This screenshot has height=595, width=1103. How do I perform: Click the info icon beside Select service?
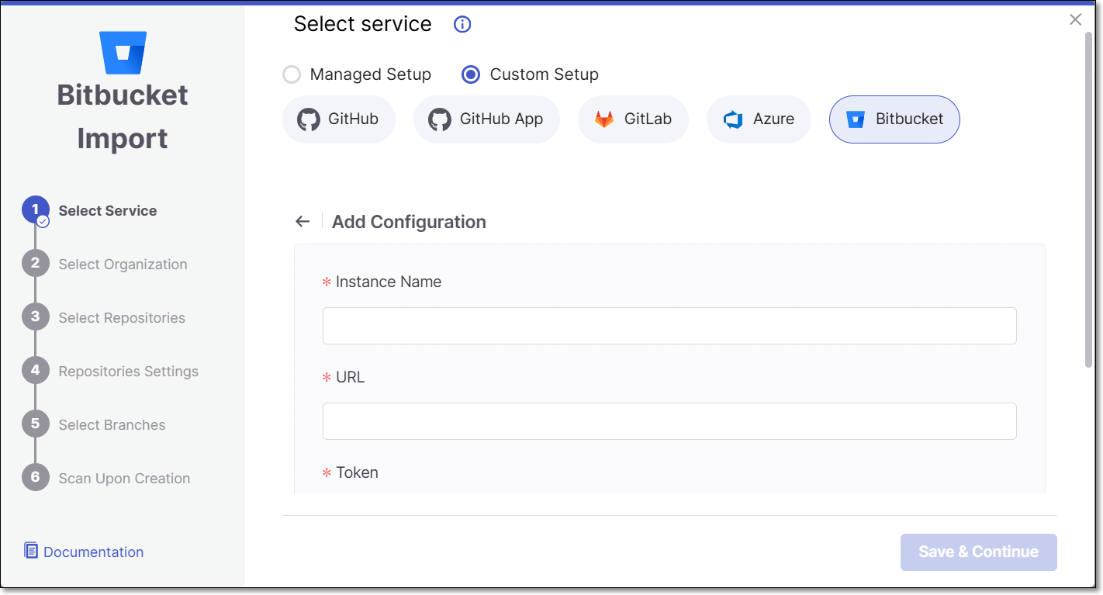[x=462, y=25]
